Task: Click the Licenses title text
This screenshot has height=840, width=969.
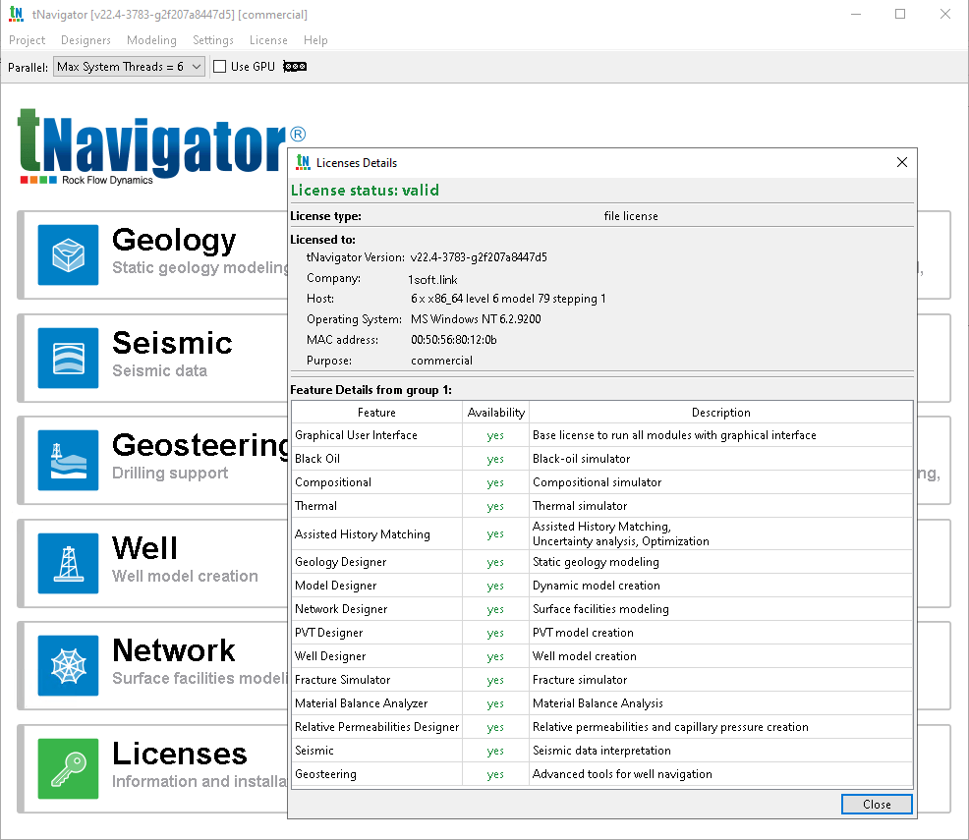Action: (180, 754)
